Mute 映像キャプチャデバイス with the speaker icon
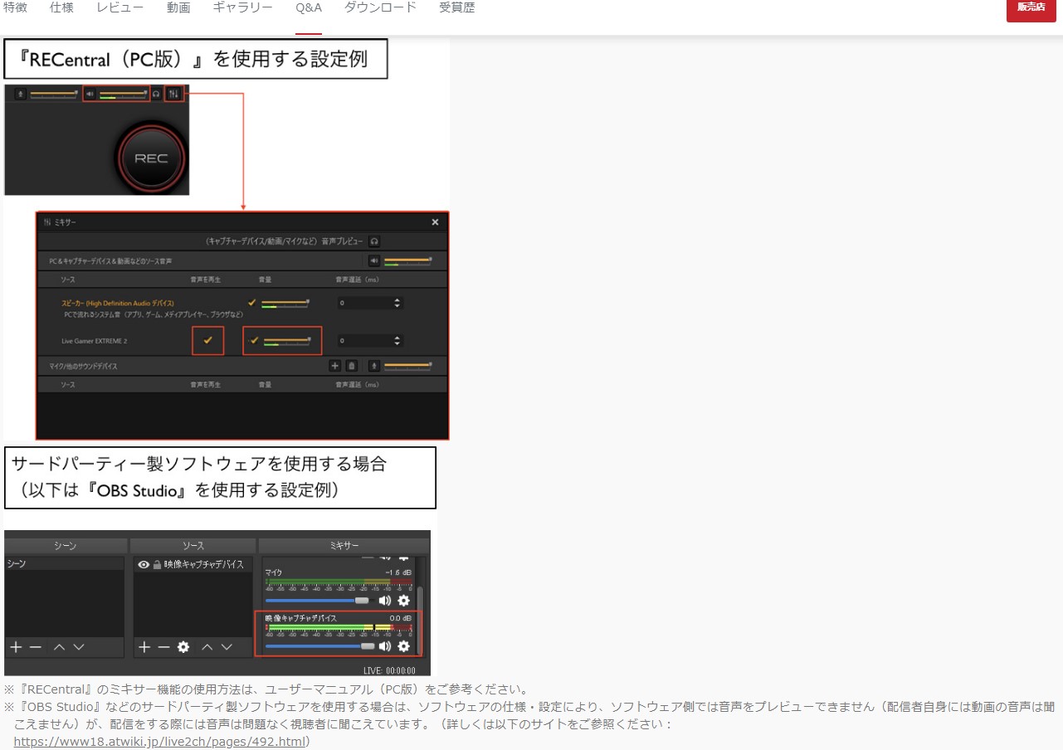 tap(385, 645)
